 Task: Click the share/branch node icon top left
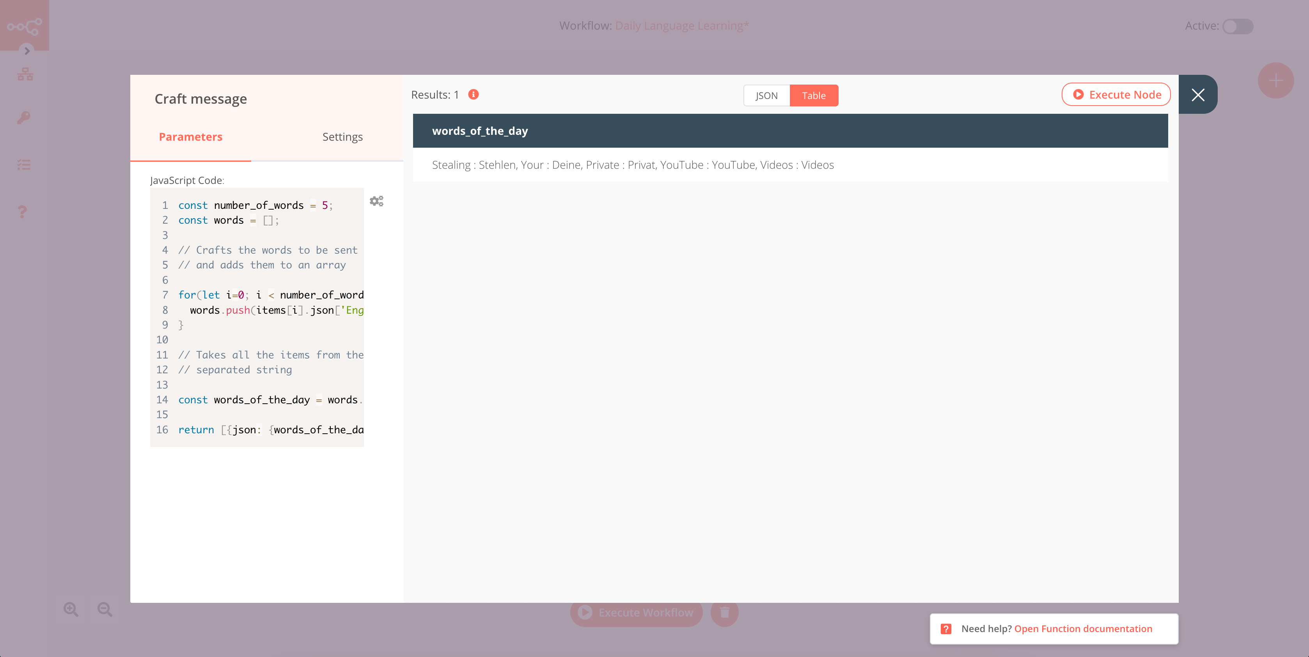(x=24, y=25)
